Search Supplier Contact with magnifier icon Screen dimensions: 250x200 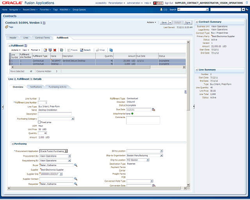coord(76,179)
